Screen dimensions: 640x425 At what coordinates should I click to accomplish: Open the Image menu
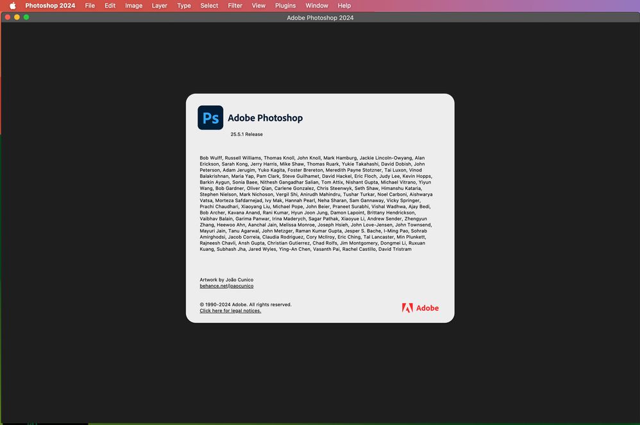(133, 6)
